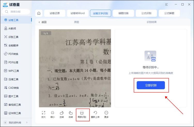
Task: Open 压缩工具 in the sidebar
Action: tap(16, 79)
